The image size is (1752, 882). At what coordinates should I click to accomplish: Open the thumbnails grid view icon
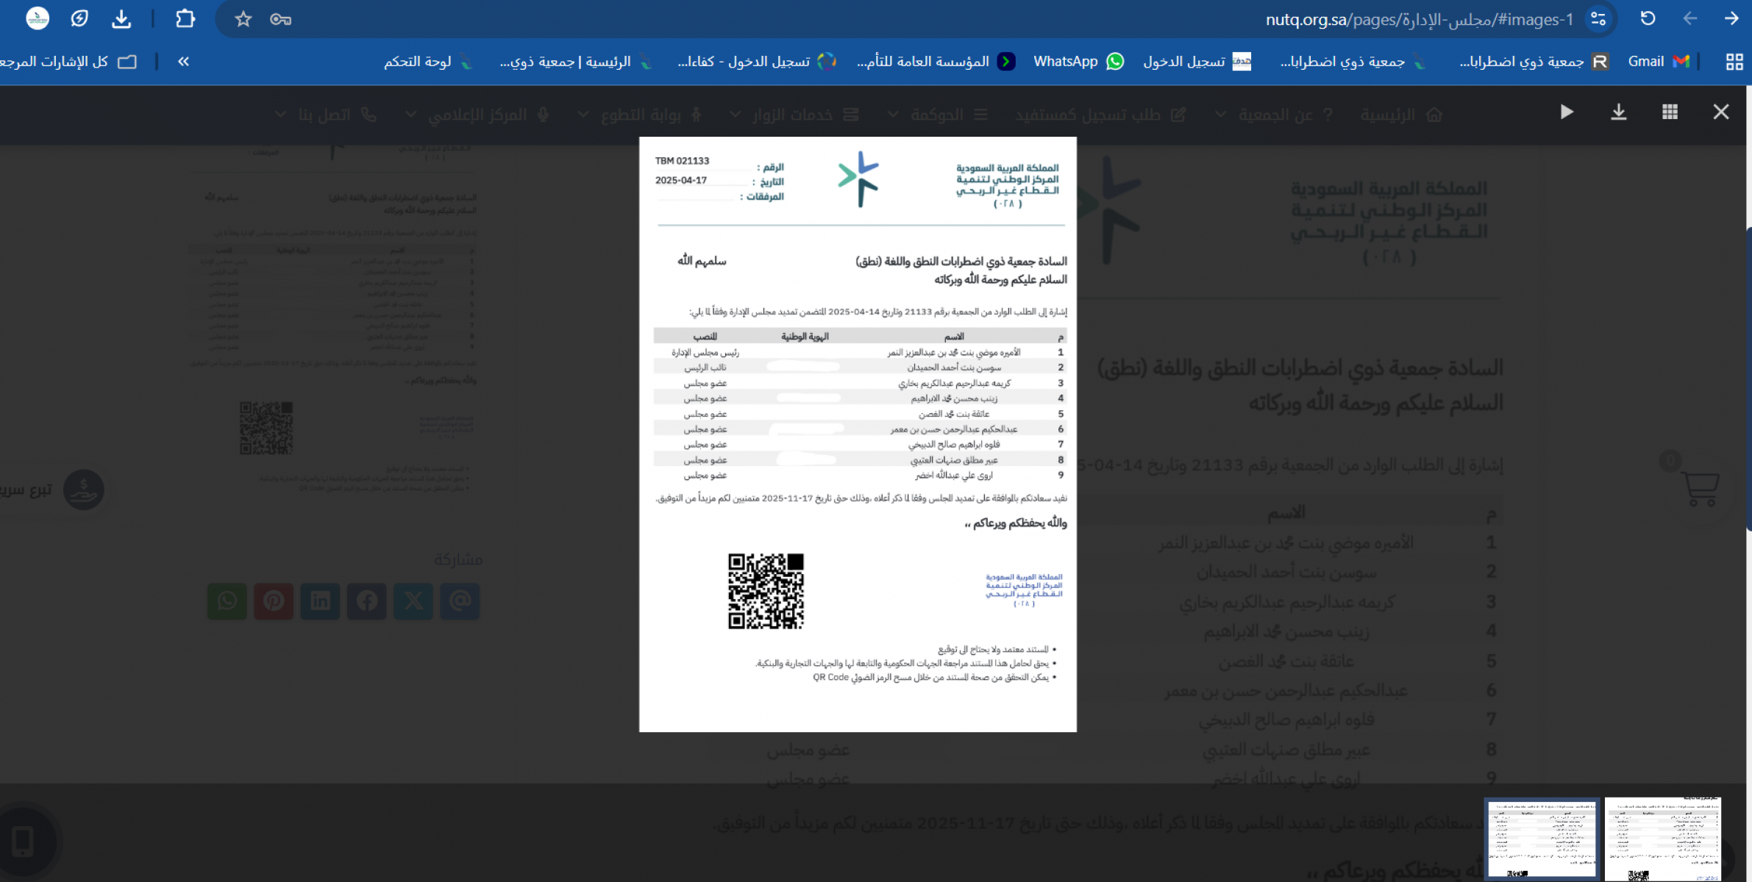pos(1670,112)
